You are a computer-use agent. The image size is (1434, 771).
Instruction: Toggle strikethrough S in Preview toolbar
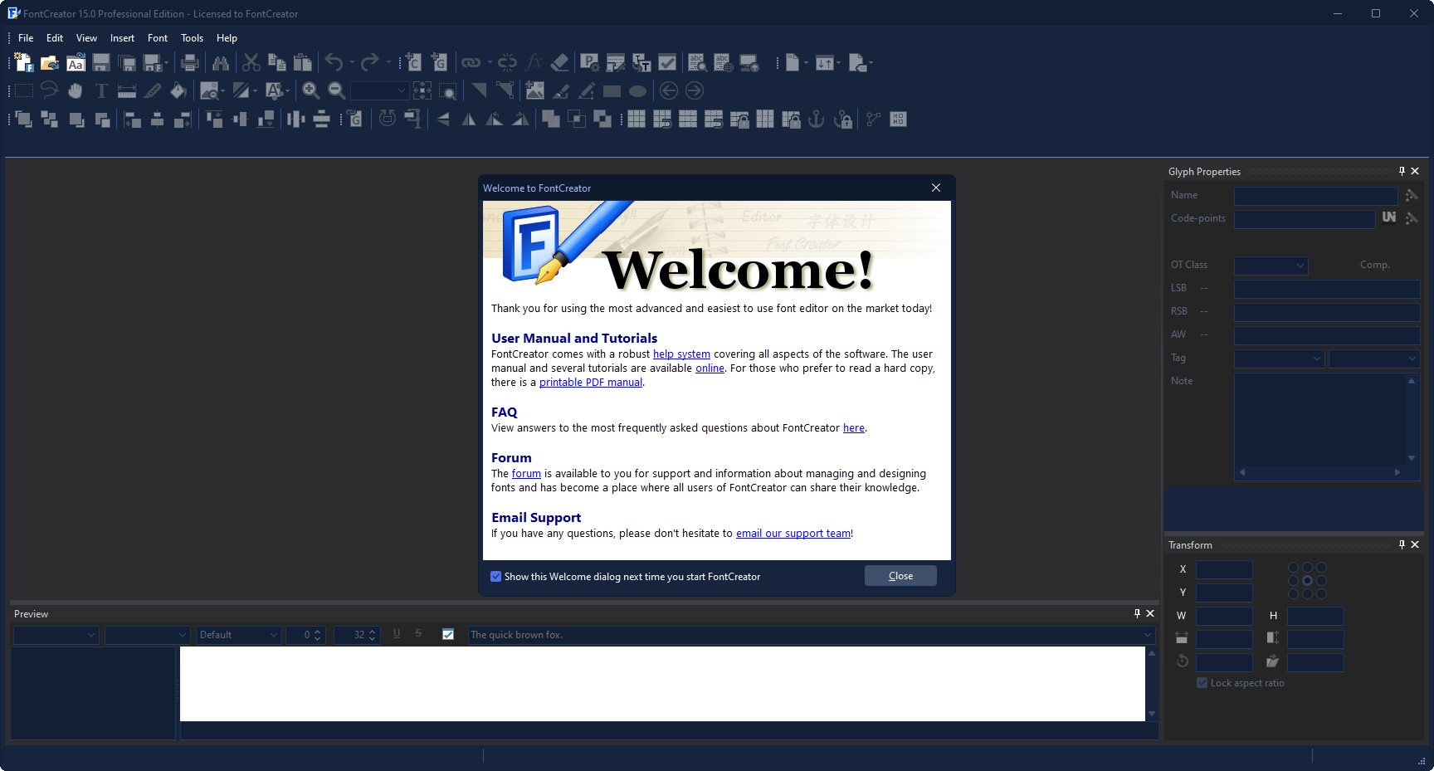pyautogui.click(x=418, y=634)
